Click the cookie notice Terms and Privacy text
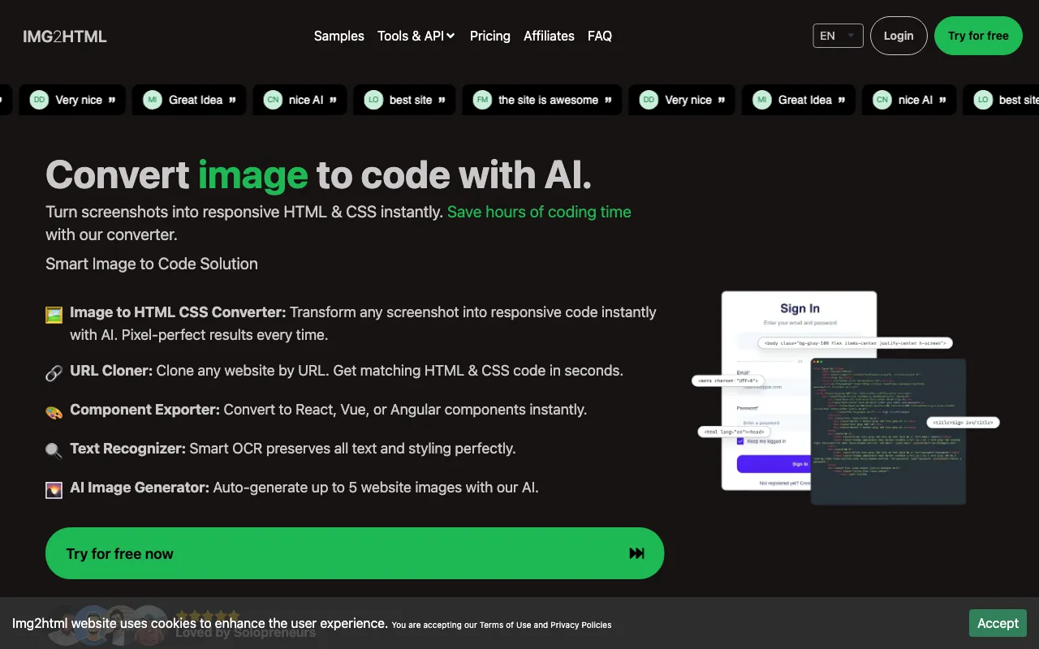The height and width of the screenshot is (649, 1039). pyautogui.click(x=502, y=625)
